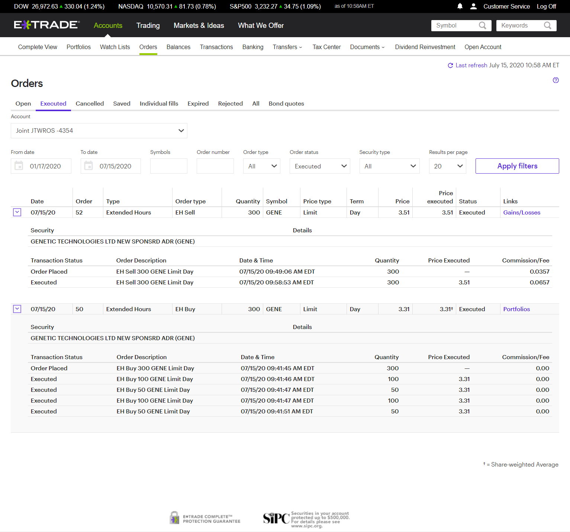Click the Symbols filter input field

point(168,166)
